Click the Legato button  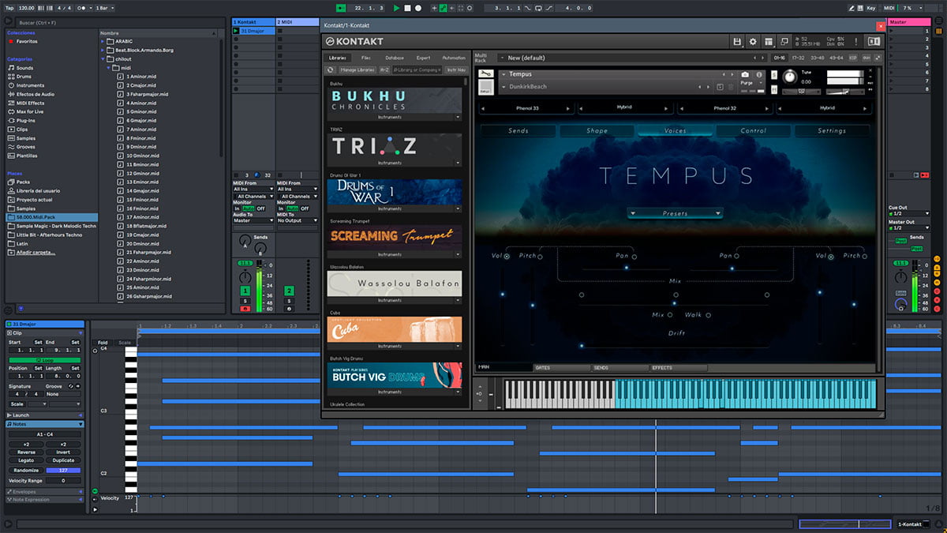point(25,460)
